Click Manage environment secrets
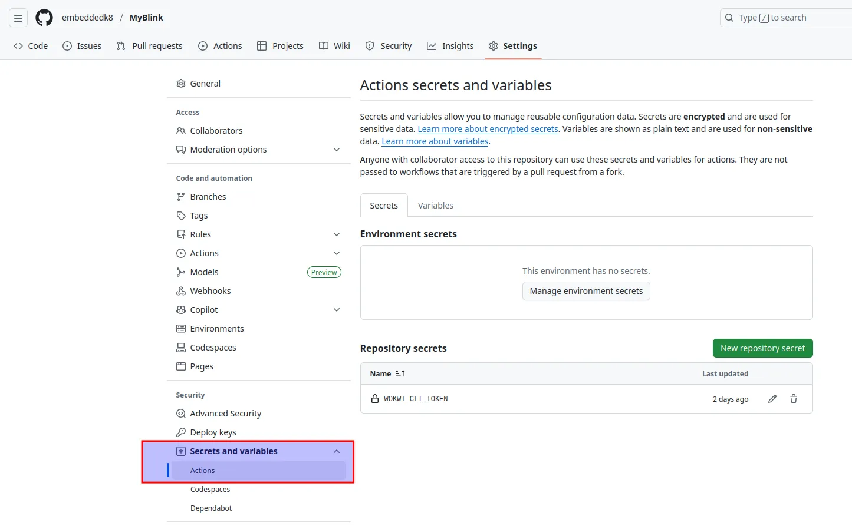Viewport: 852px width, 529px height. 585,290
